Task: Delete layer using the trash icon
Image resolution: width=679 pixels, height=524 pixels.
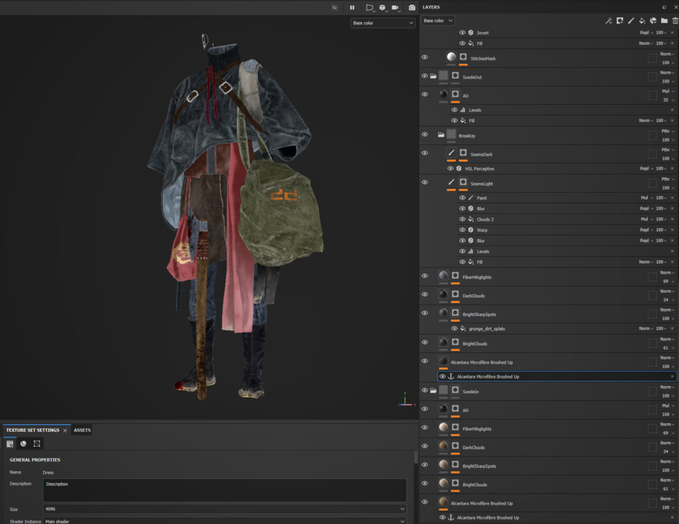Action: tap(675, 21)
